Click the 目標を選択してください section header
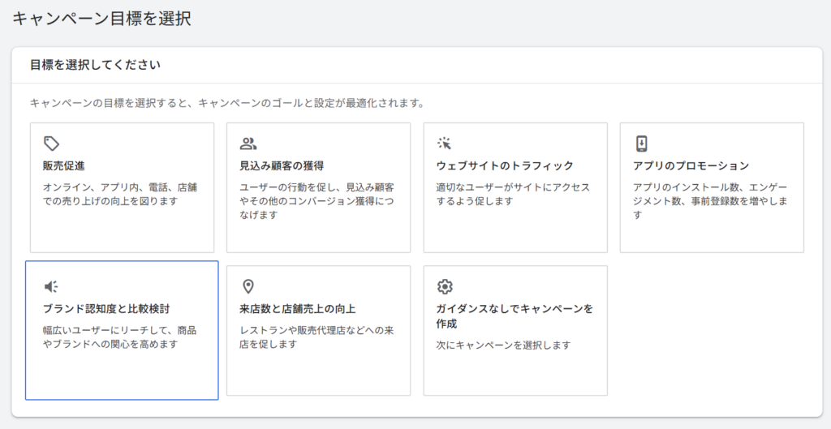The width and height of the screenshot is (831, 429). click(95, 65)
